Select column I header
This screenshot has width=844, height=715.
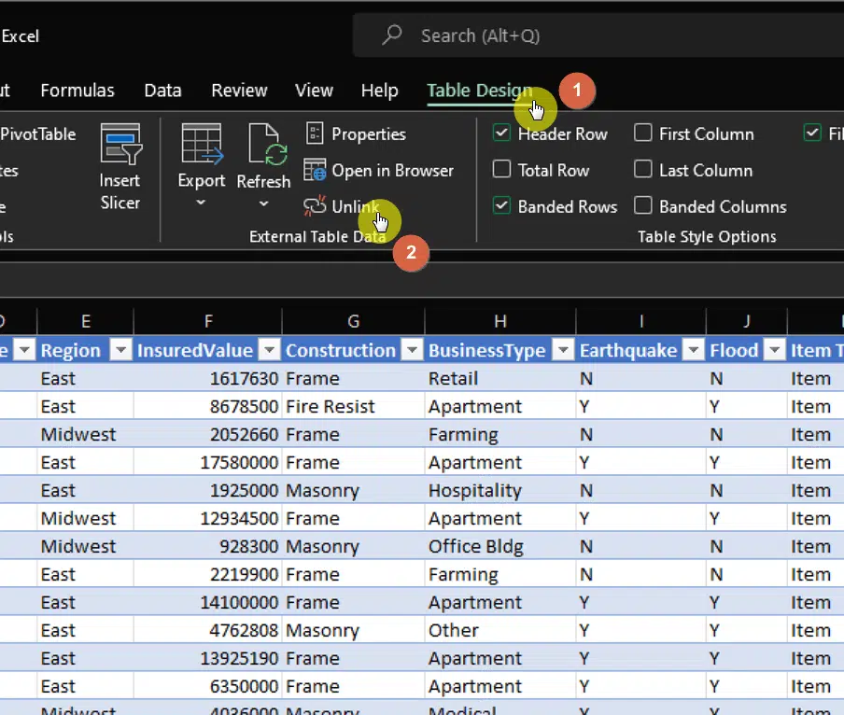[641, 321]
